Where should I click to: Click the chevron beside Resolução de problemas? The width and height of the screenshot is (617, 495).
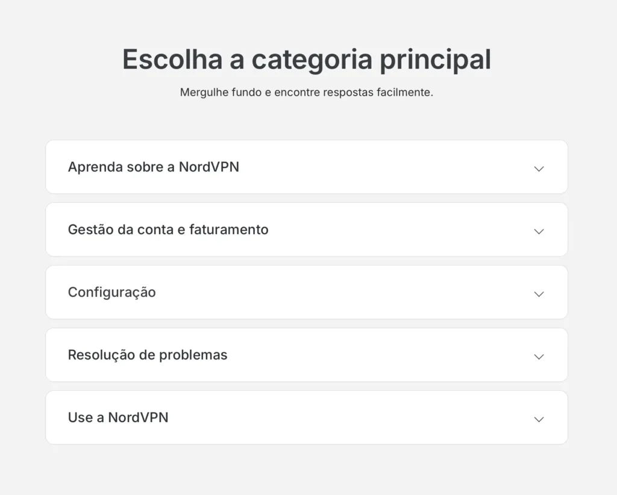tap(539, 356)
